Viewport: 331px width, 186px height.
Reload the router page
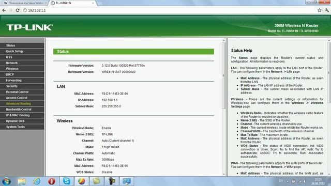(18, 10)
